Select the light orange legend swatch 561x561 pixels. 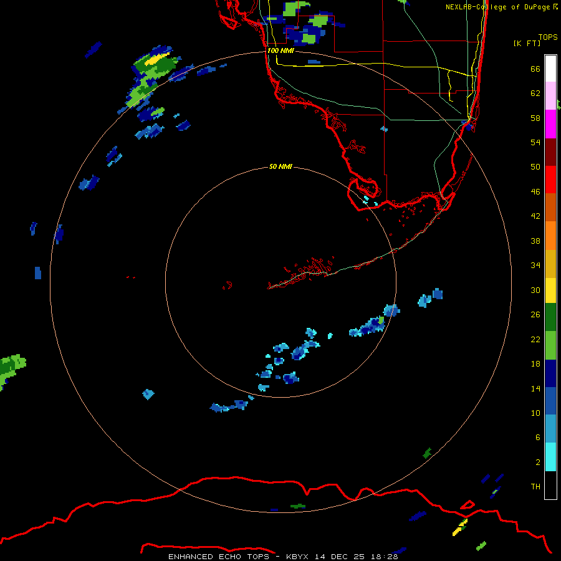click(x=550, y=236)
